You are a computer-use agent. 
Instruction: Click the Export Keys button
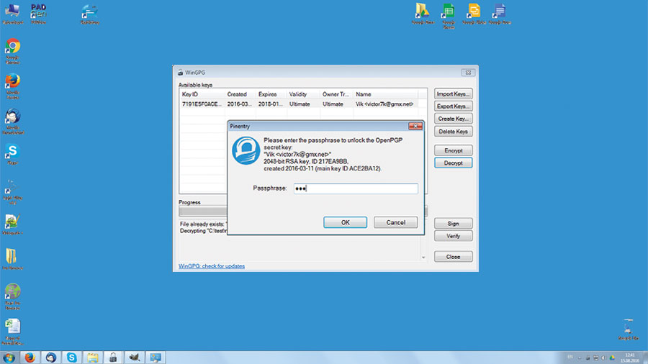pyautogui.click(x=453, y=106)
